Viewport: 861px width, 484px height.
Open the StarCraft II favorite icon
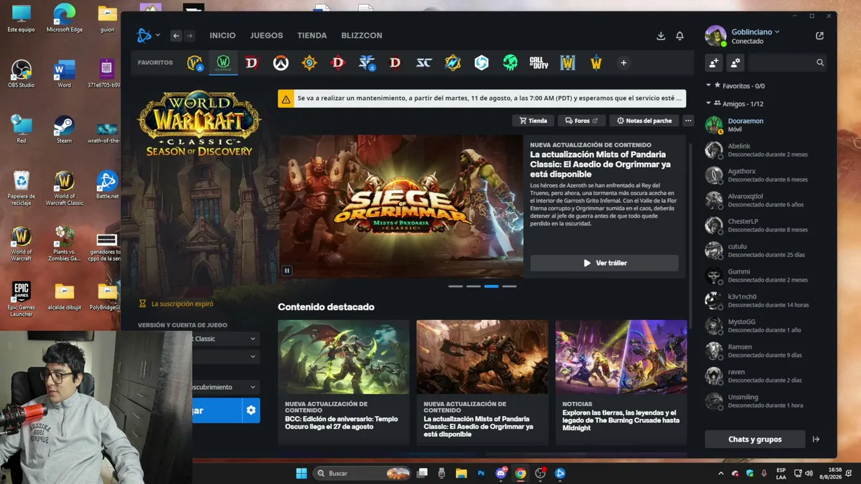[367, 63]
